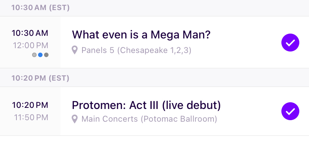309x153 pixels.
Task: Click the "(Potomac Ballroom)" room text
Action: (179, 119)
